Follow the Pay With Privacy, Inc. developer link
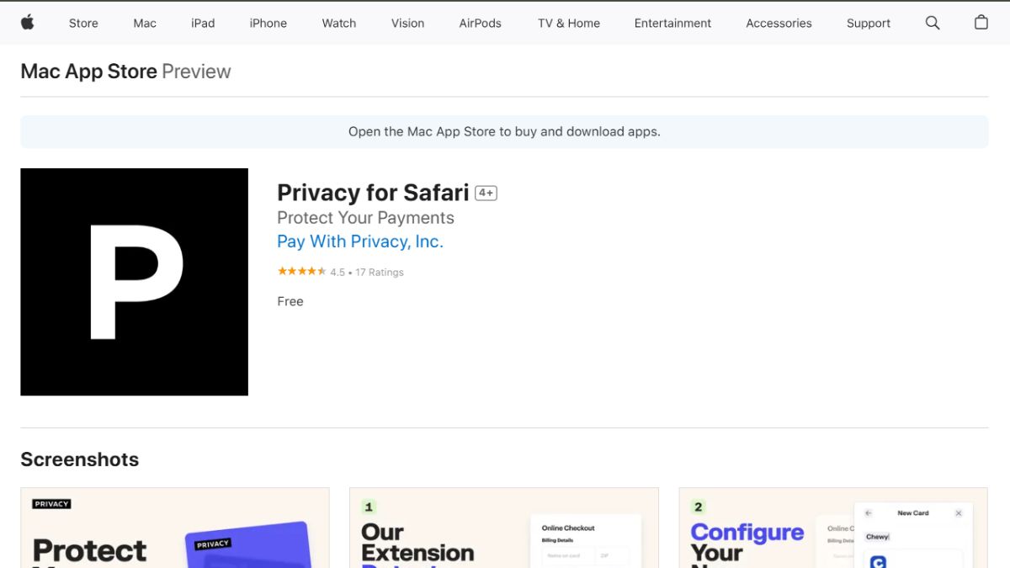 coord(360,242)
